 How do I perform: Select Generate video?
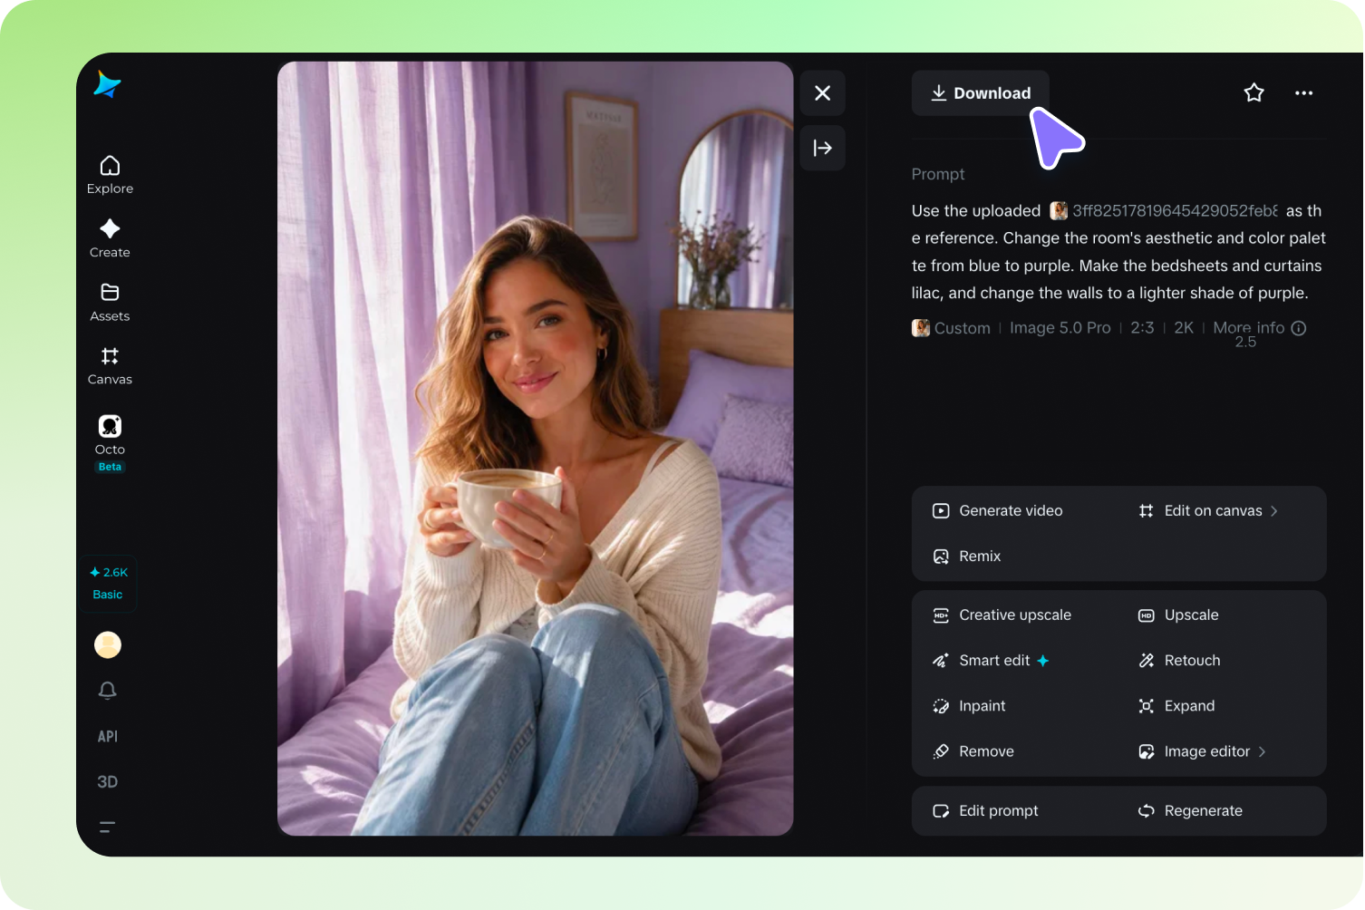coord(998,511)
